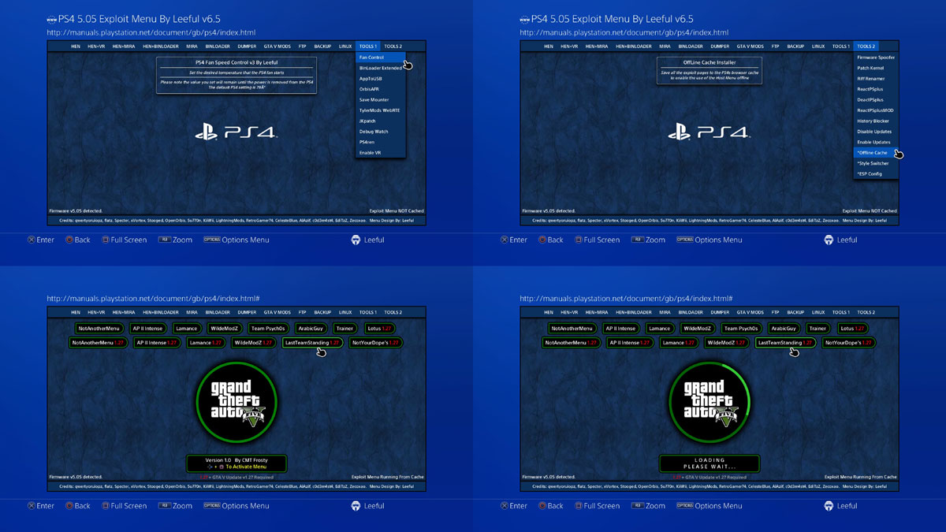Open TOOLS 2 menu on the Offline Cache Installer screen
The height and width of the screenshot is (532, 946).
(866, 47)
